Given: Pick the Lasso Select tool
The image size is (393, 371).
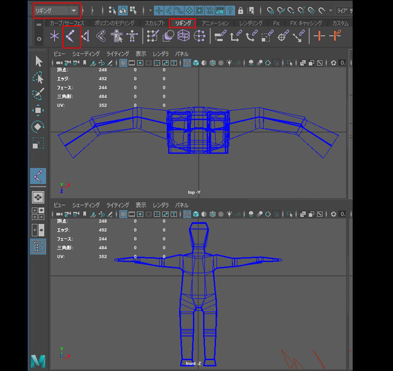Looking at the screenshot, I should pos(39,78).
